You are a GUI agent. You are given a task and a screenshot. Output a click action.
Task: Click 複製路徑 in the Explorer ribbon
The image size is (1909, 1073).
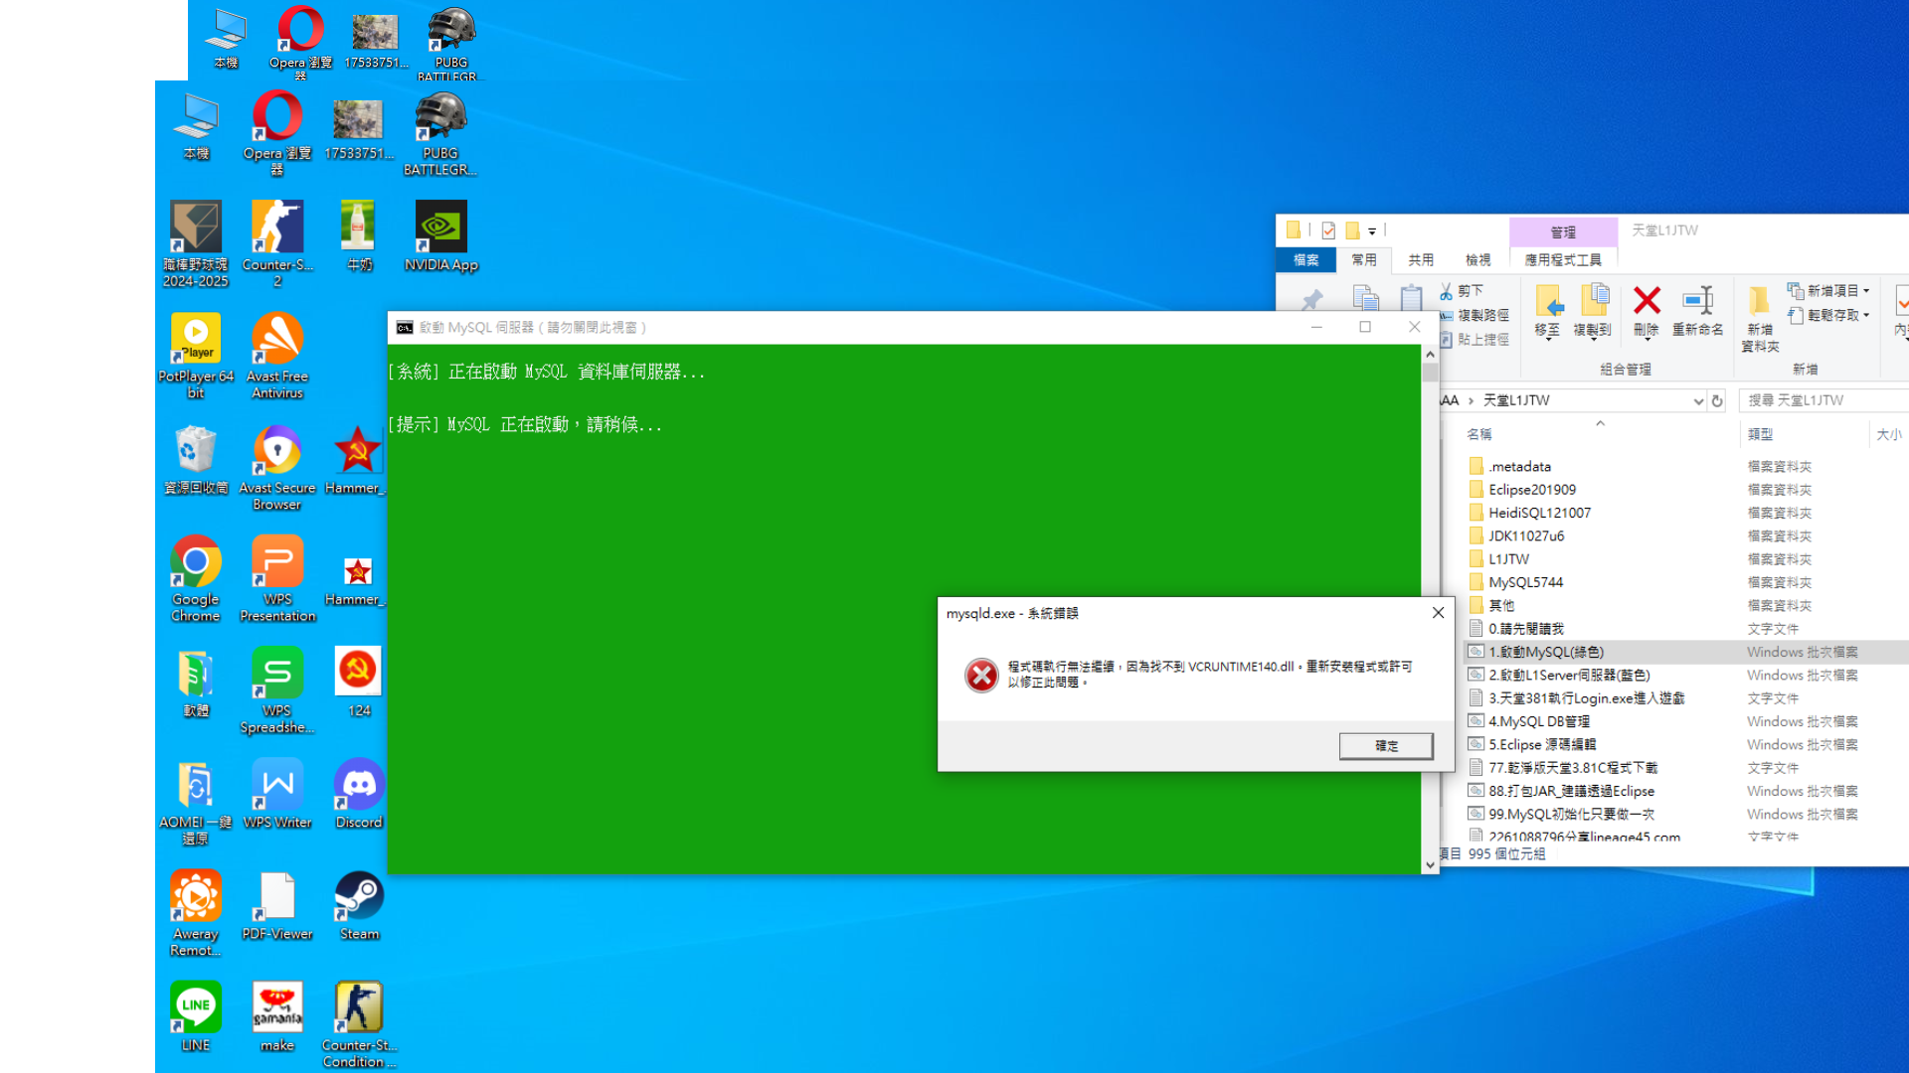pos(1475,315)
